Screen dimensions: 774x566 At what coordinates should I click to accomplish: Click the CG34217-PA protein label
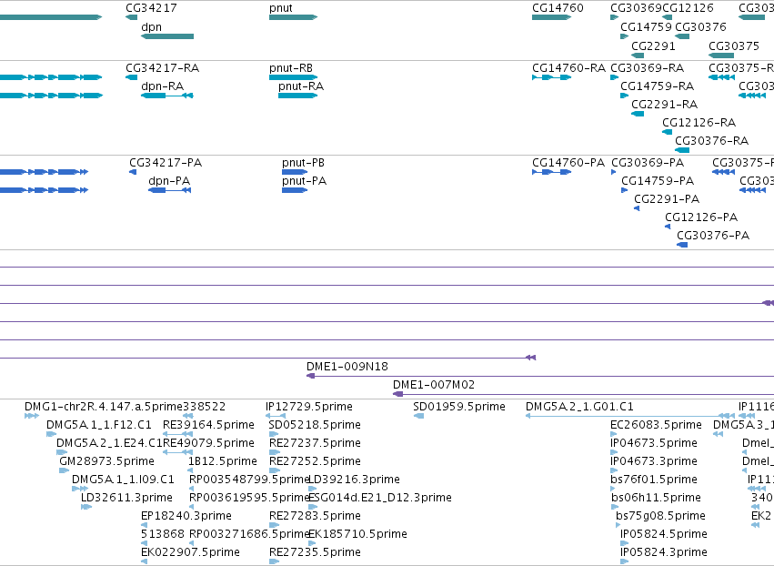(166, 163)
